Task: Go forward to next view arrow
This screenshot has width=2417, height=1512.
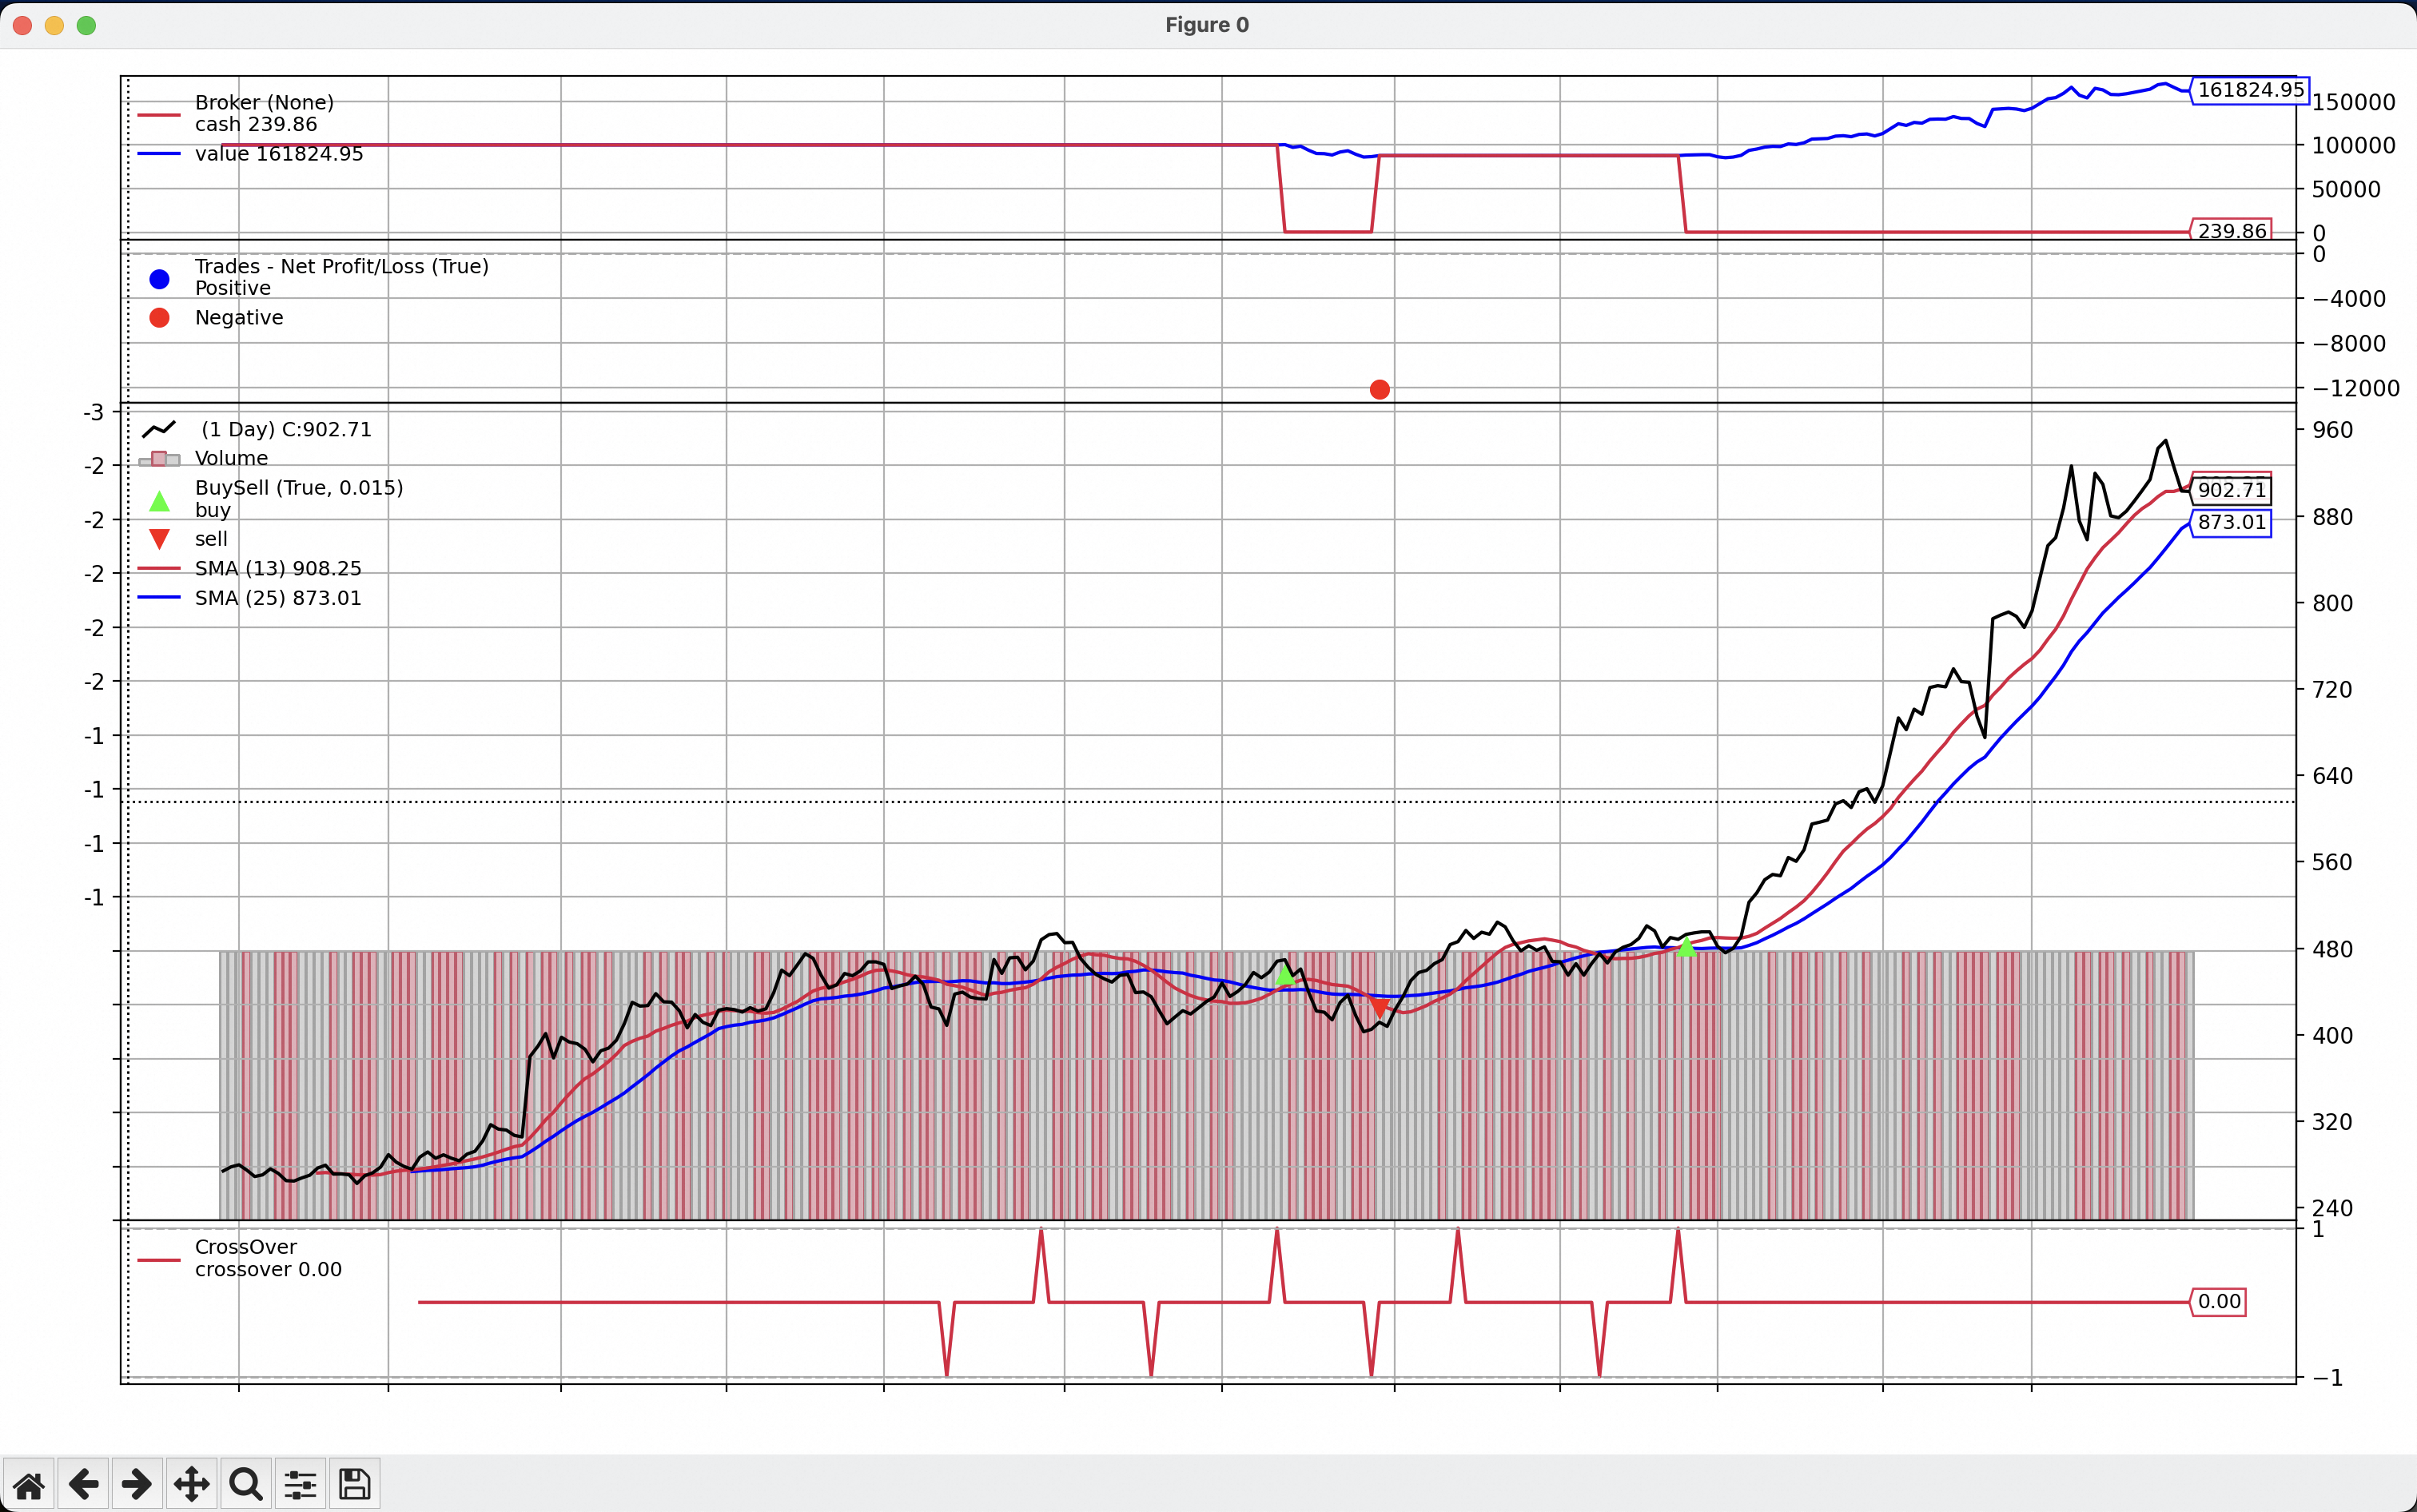Action: 137,1484
